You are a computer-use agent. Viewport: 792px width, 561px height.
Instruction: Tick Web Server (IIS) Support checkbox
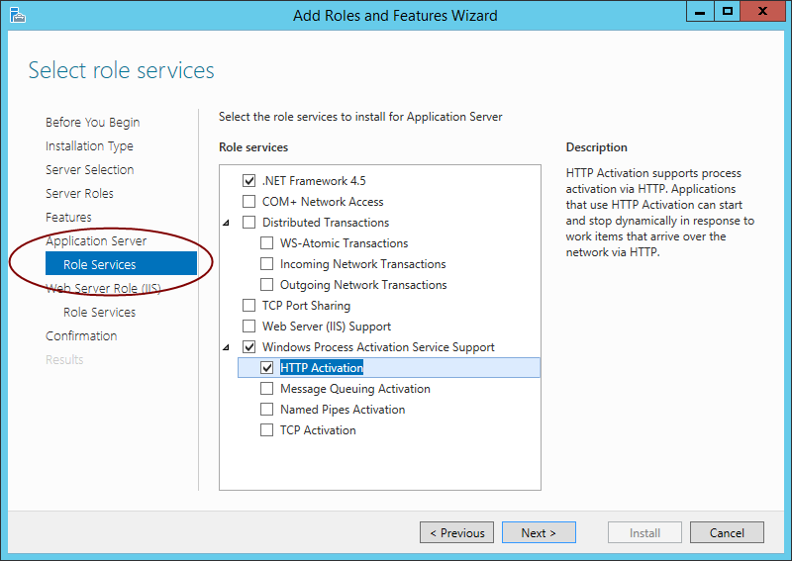(249, 327)
